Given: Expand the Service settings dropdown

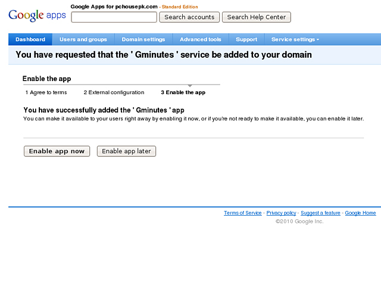Looking at the screenshot, I should click(x=295, y=39).
